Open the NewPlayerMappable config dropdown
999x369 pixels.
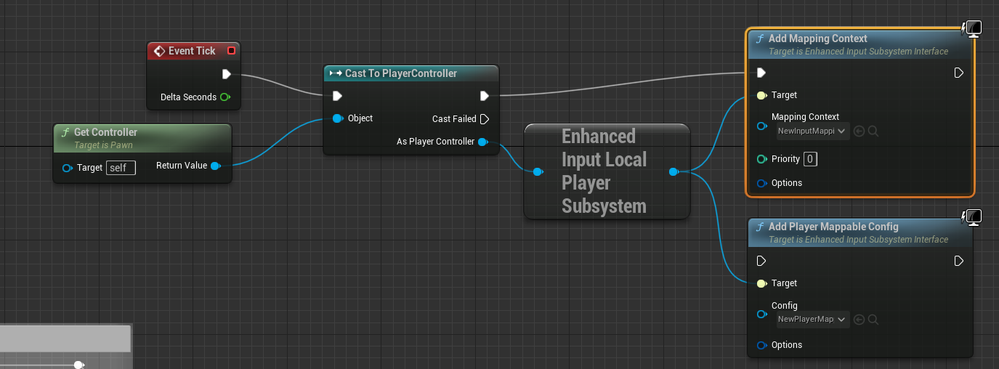811,320
